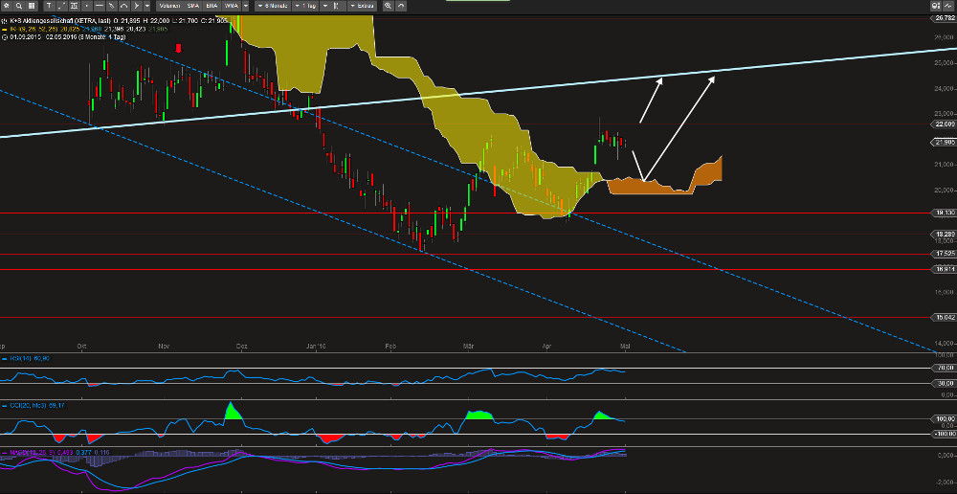The width and height of the screenshot is (957, 494).
Task: Add the Volumen indicator
Action: click(x=169, y=6)
